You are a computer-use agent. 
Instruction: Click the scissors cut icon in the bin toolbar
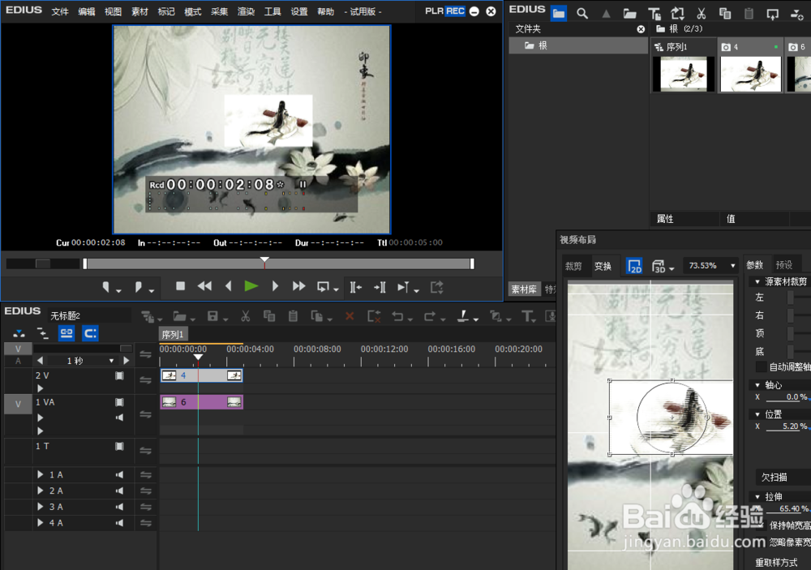[x=702, y=13]
